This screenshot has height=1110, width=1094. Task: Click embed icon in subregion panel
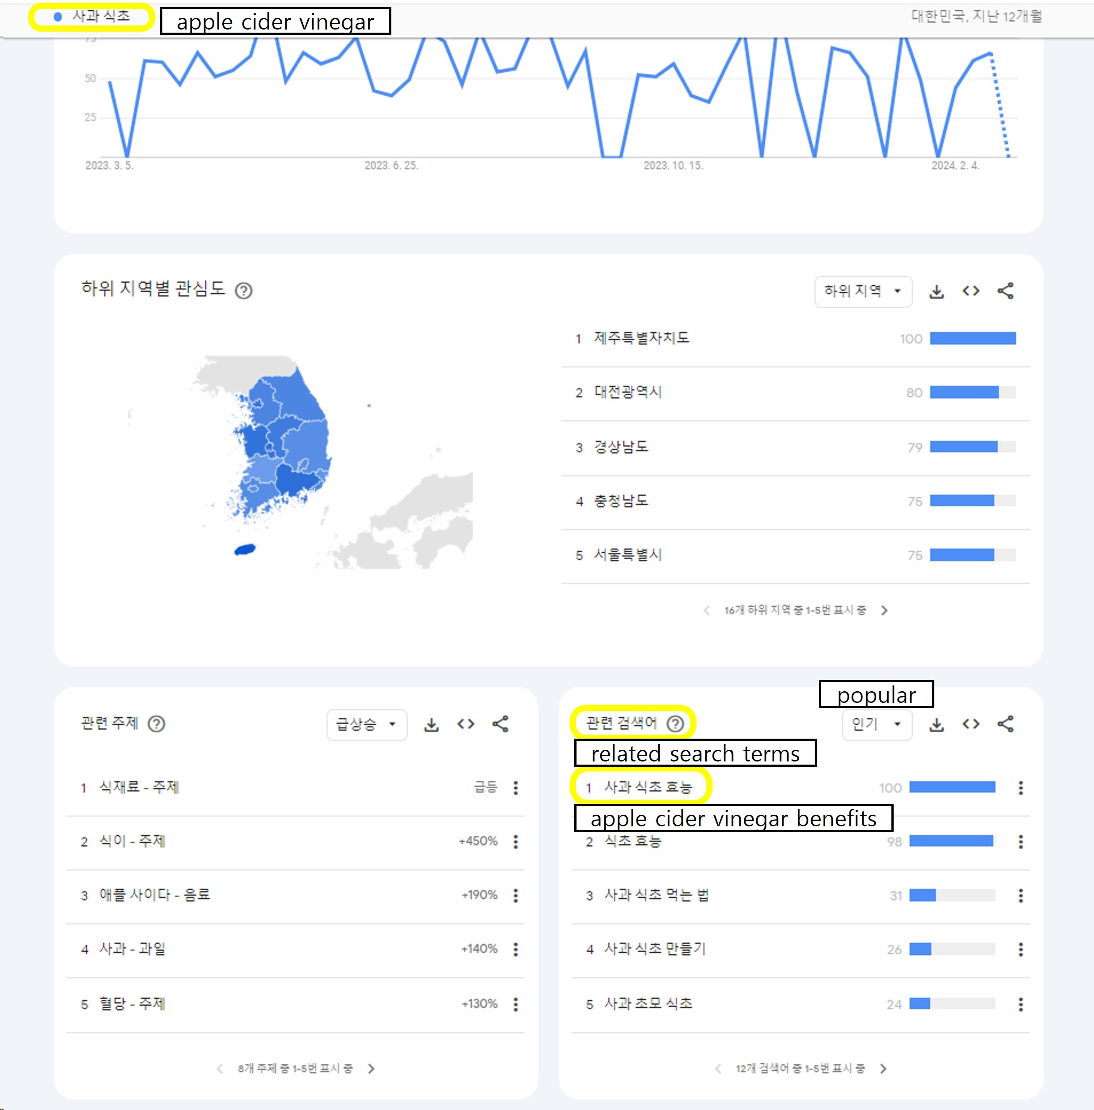[971, 291]
